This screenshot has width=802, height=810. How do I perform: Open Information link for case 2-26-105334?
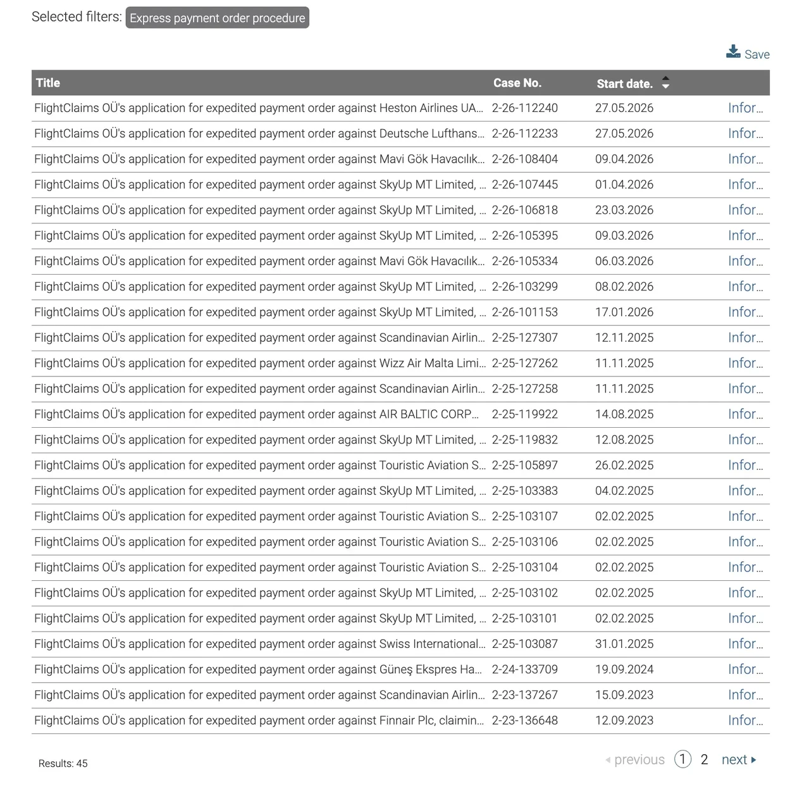[x=745, y=261]
